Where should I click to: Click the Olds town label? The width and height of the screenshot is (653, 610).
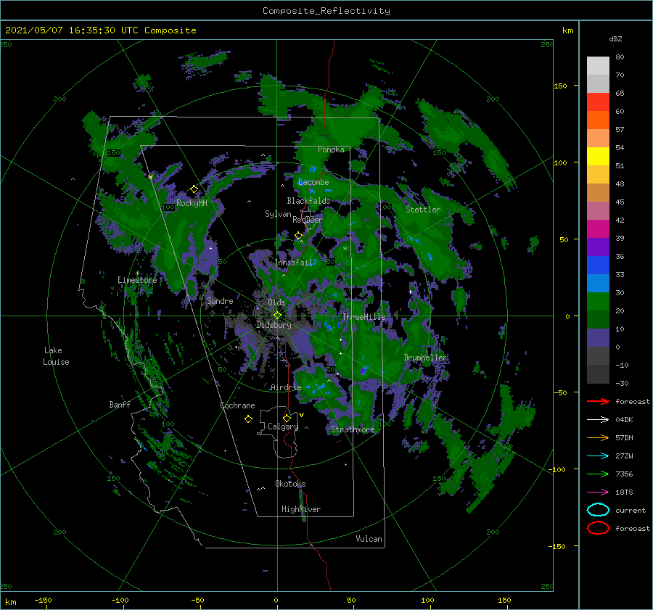(x=276, y=302)
